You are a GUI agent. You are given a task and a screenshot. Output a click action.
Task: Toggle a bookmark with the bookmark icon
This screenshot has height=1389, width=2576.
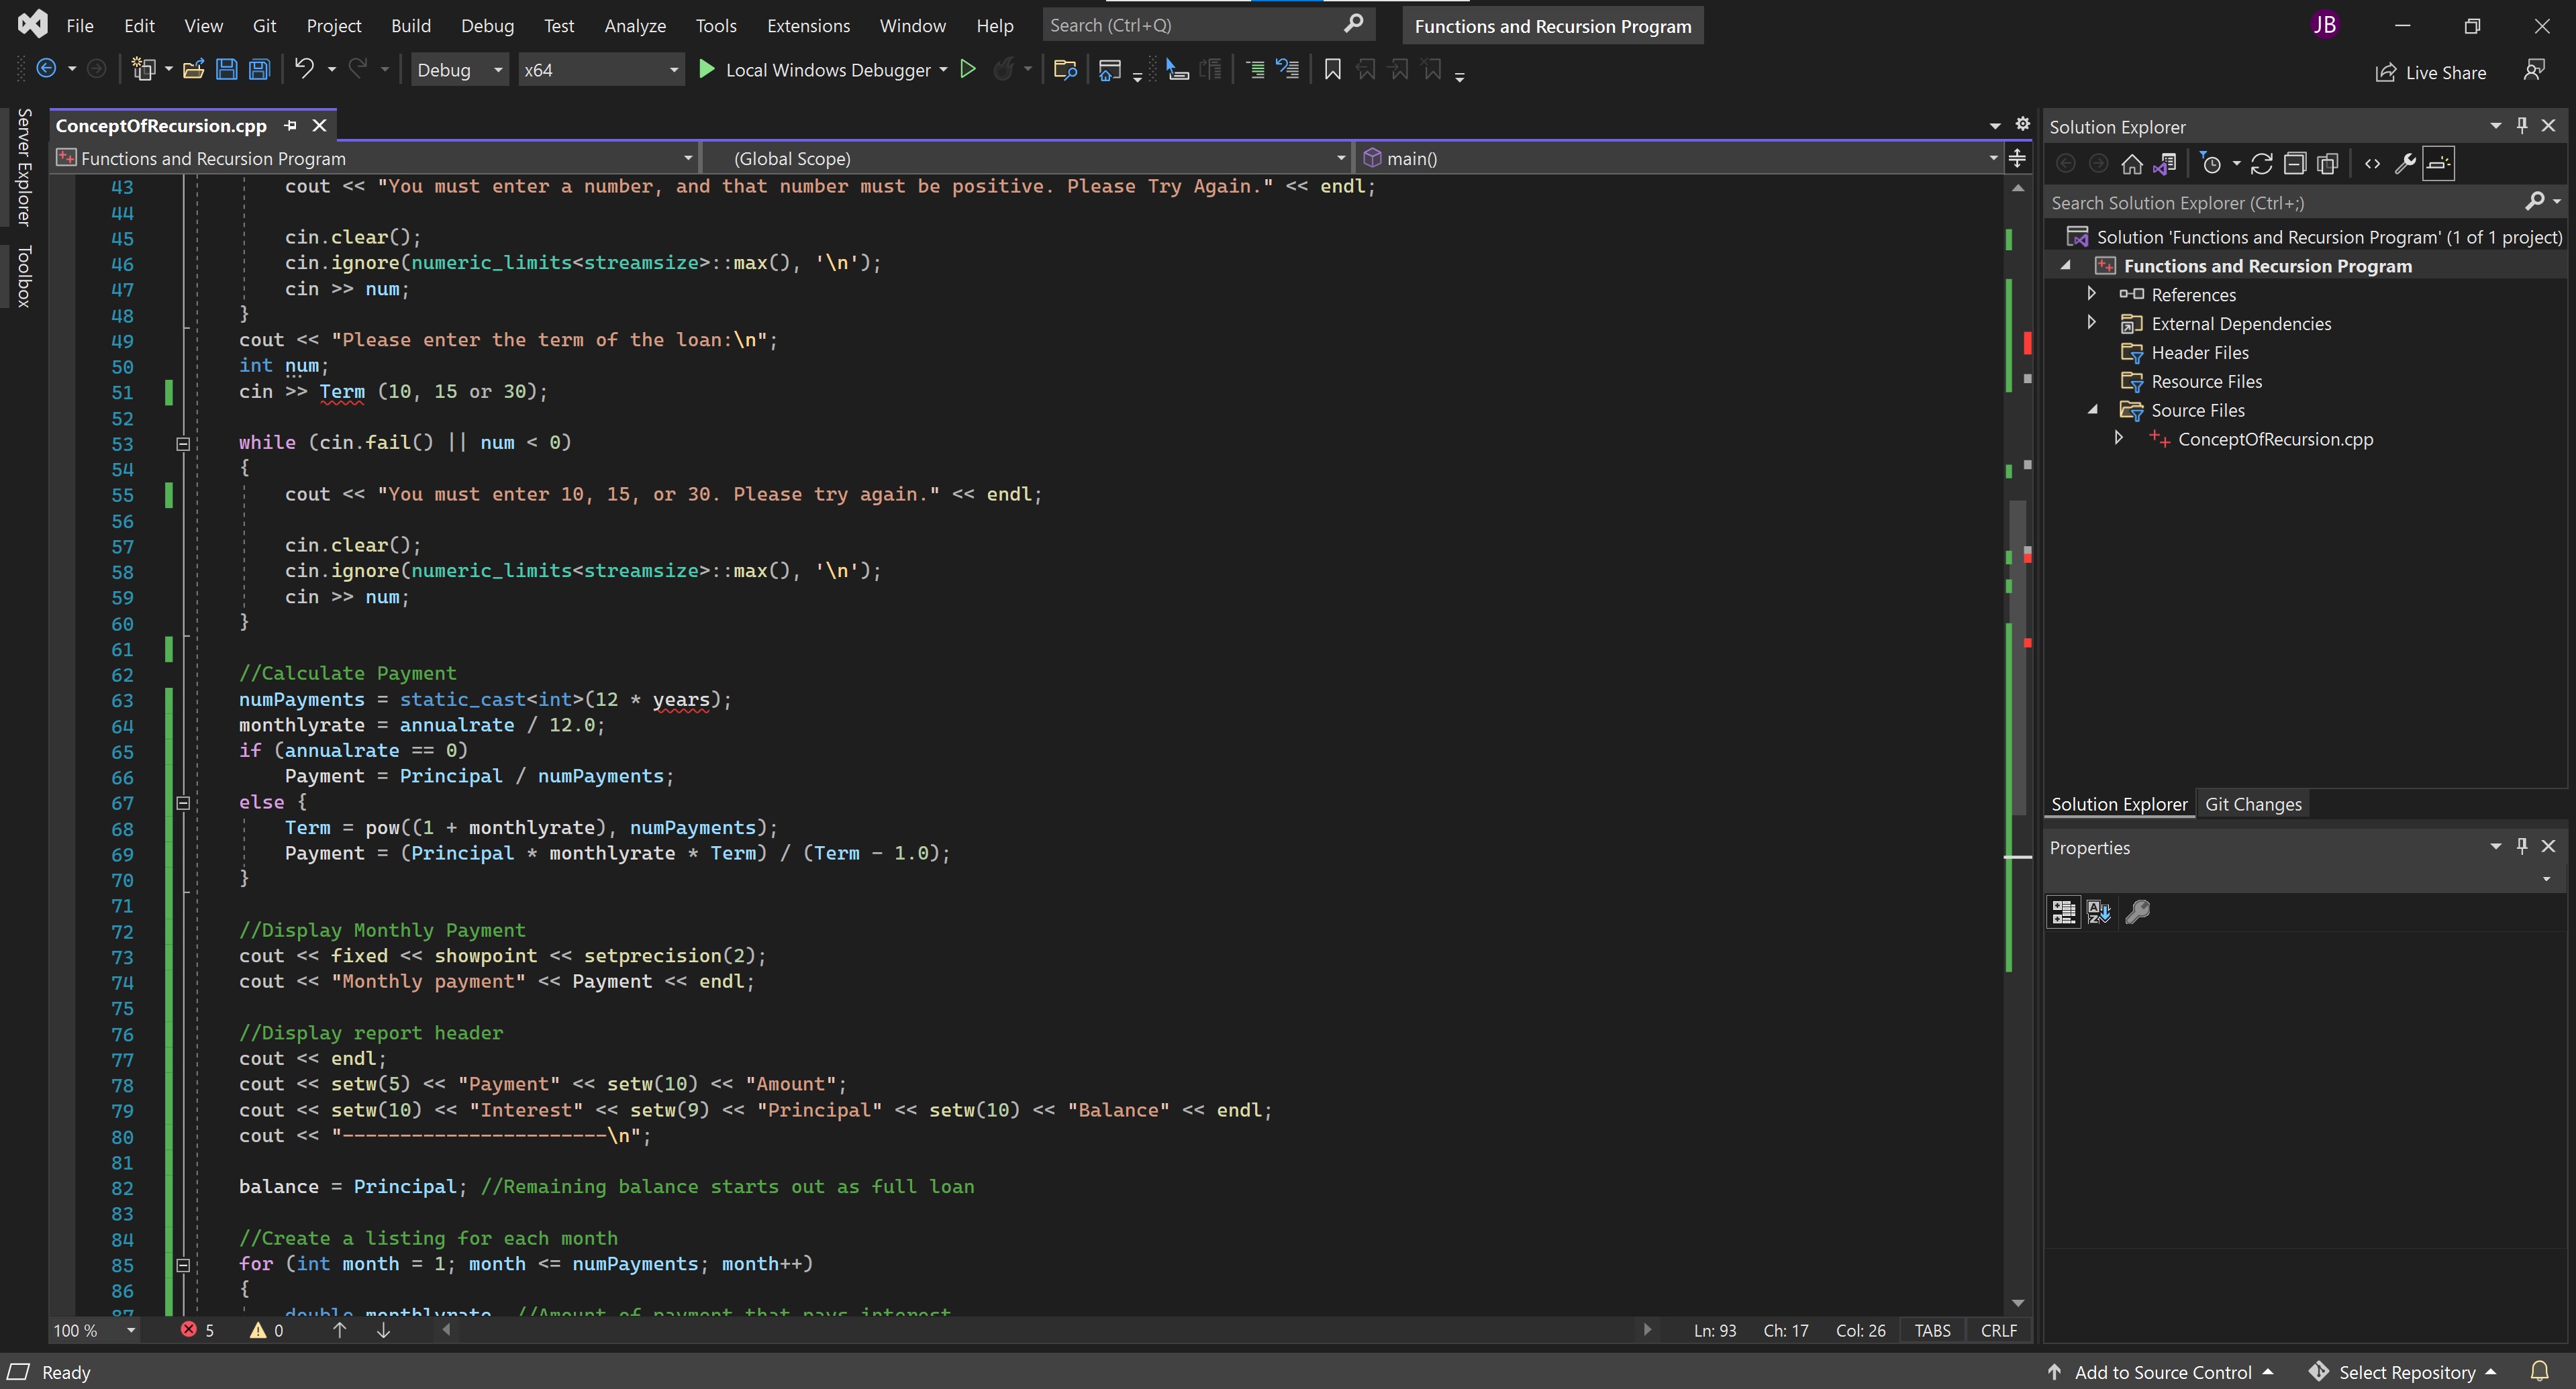click(x=1332, y=70)
